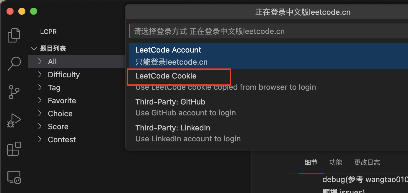Open the Extensions view
Screen dimensions: 408x193
[x=14, y=149]
